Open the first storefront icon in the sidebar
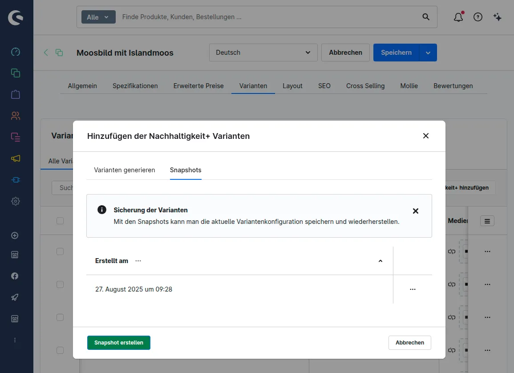The image size is (514, 373). (15, 255)
